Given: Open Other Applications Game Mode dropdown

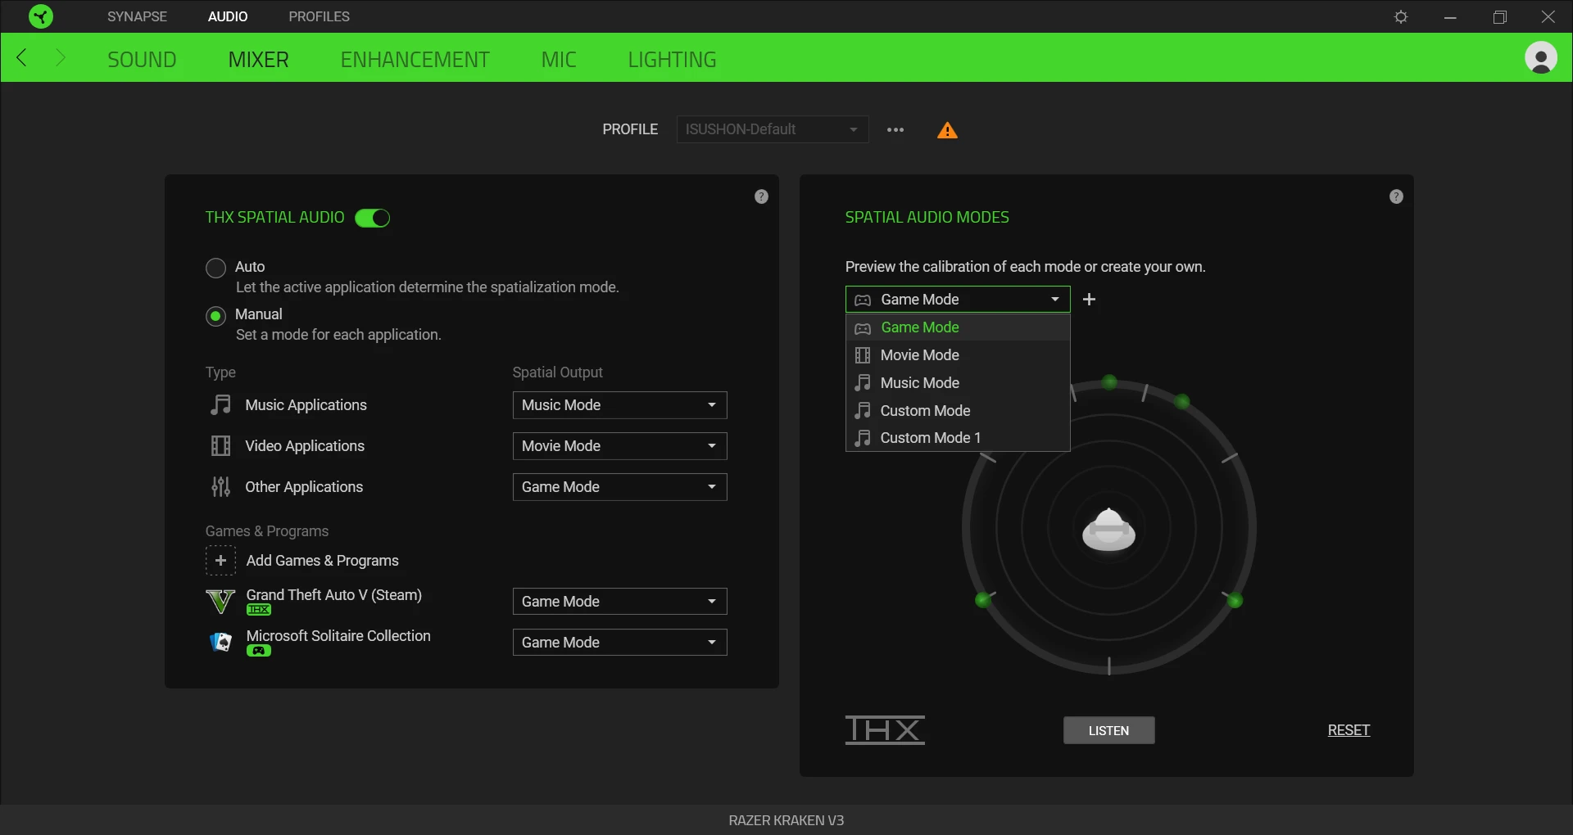Looking at the screenshot, I should (619, 487).
